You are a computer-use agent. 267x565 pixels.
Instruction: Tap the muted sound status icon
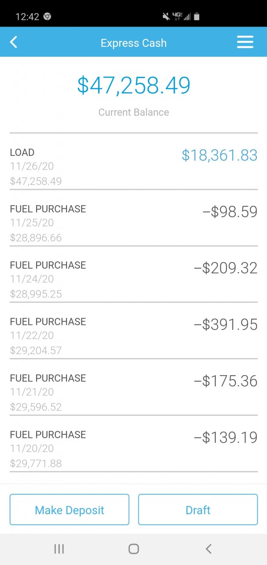point(166,17)
